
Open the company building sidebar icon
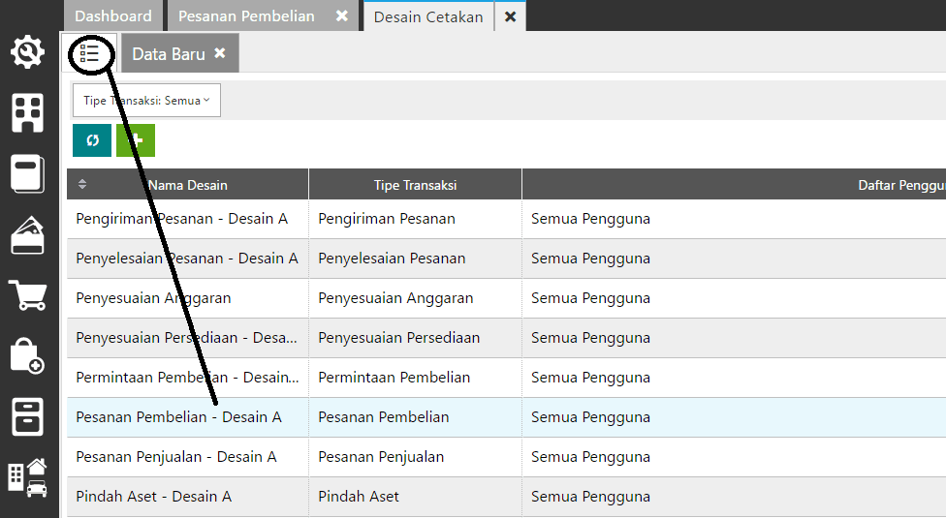point(28,112)
